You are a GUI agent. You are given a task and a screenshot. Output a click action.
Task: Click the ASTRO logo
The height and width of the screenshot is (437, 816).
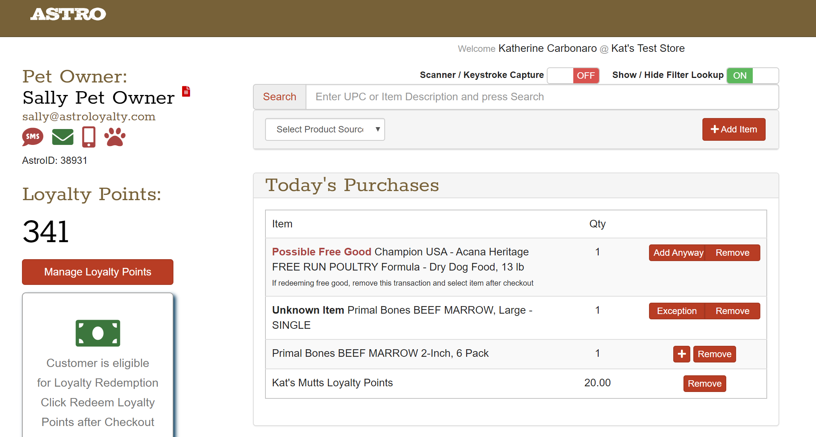click(68, 14)
